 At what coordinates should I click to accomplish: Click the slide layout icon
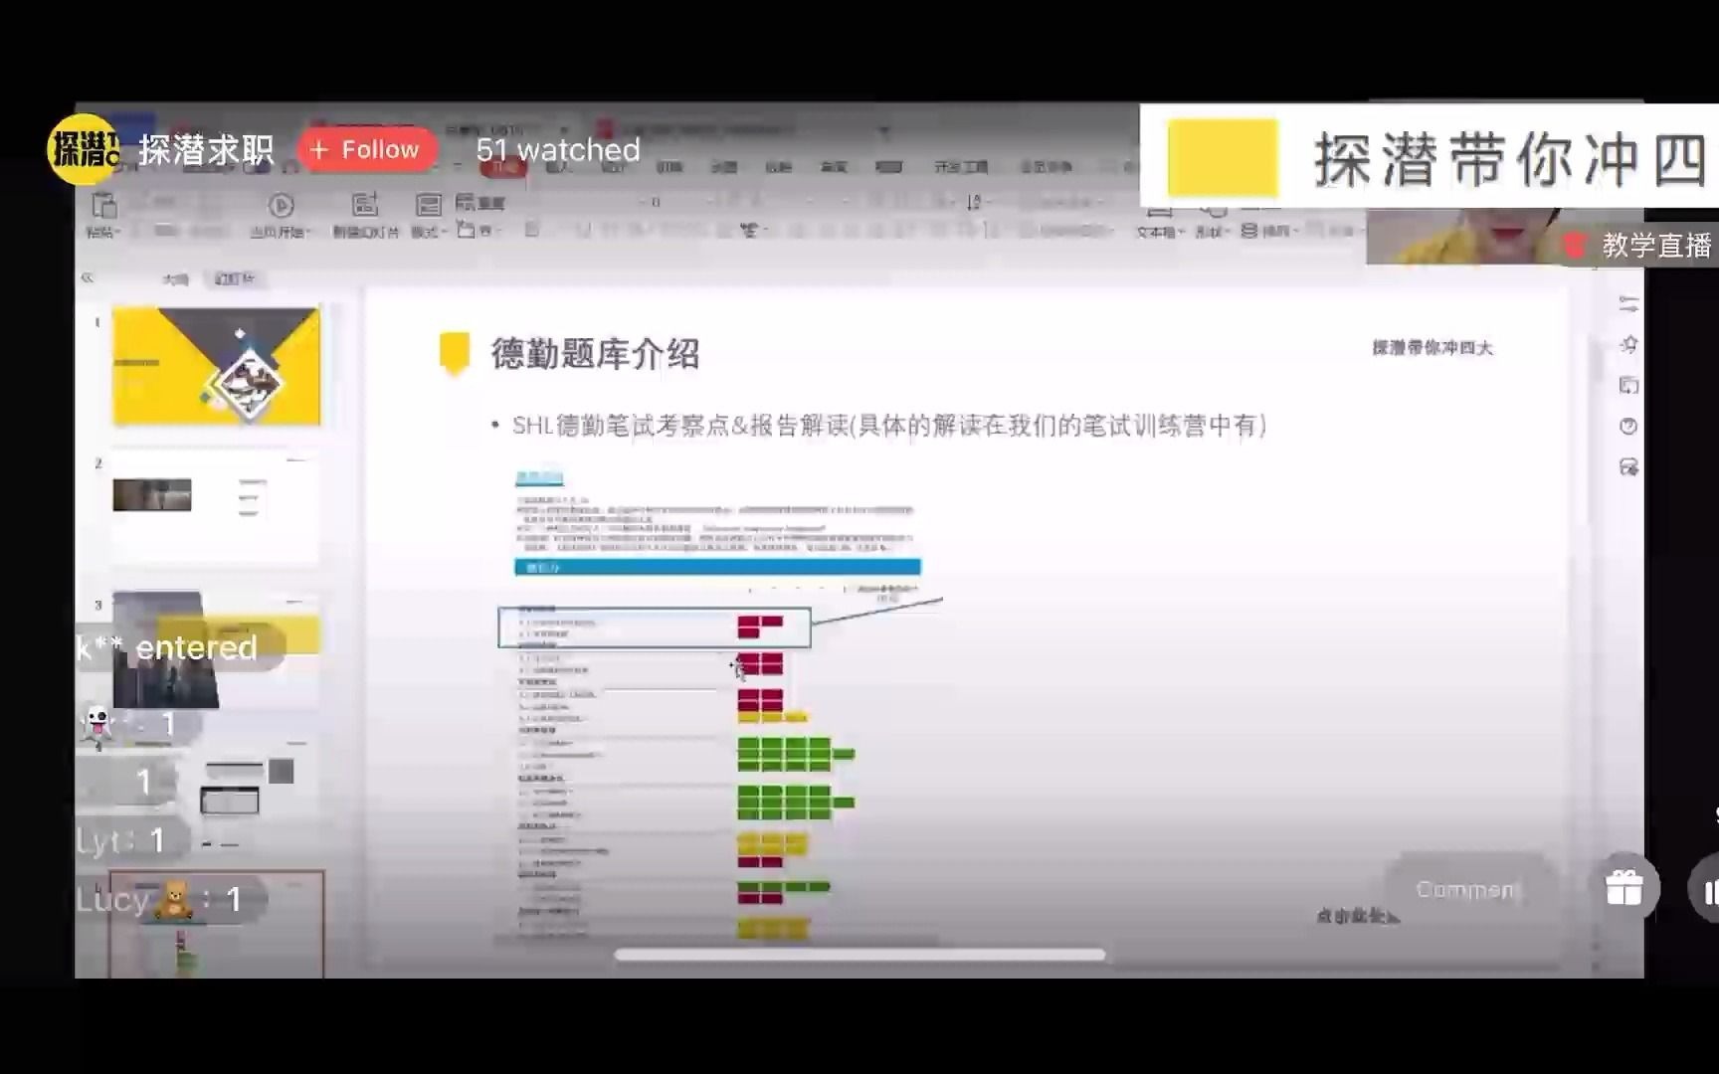(429, 205)
